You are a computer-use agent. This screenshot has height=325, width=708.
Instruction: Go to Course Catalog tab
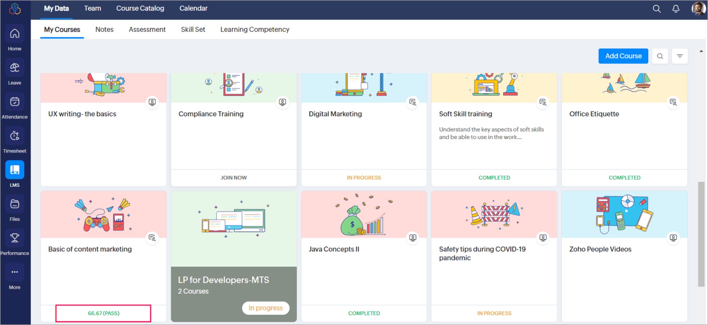pyautogui.click(x=140, y=9)
